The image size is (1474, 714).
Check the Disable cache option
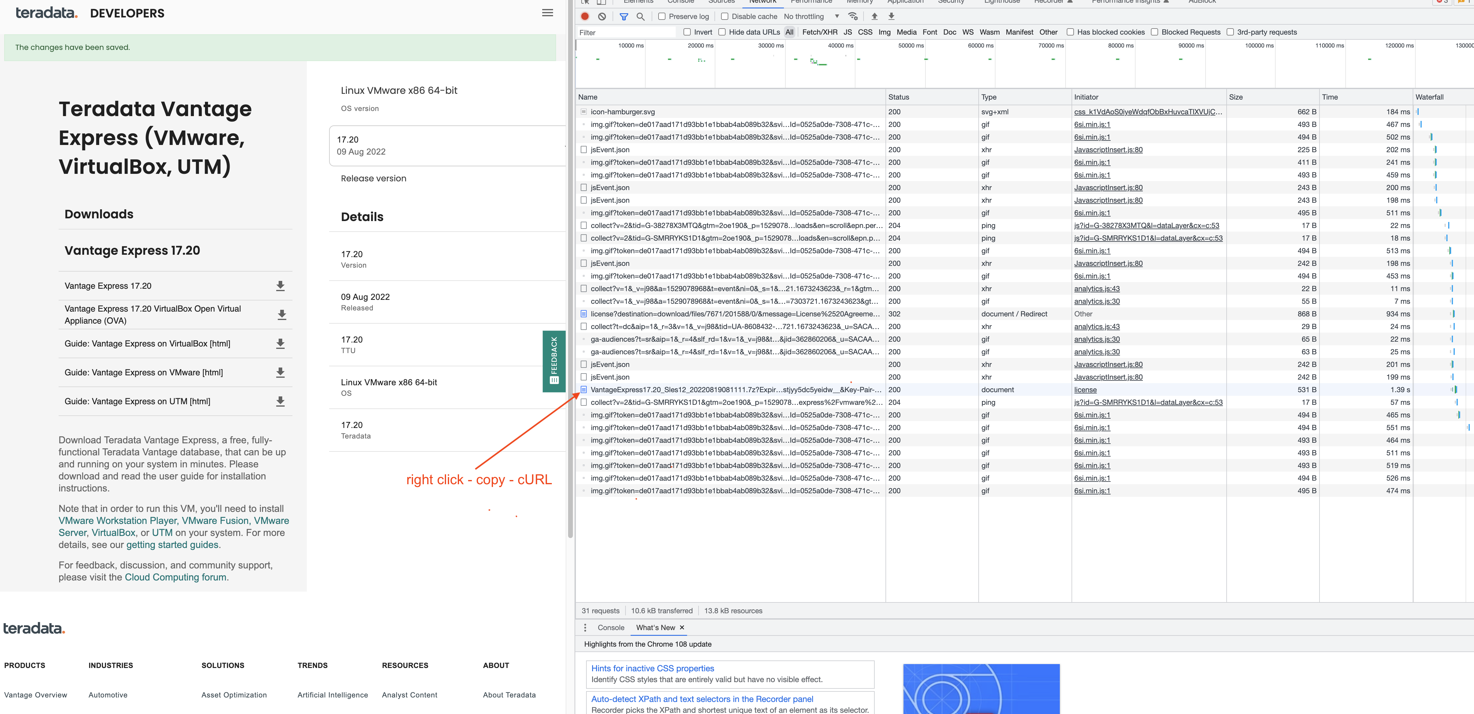tap(724, 17)
